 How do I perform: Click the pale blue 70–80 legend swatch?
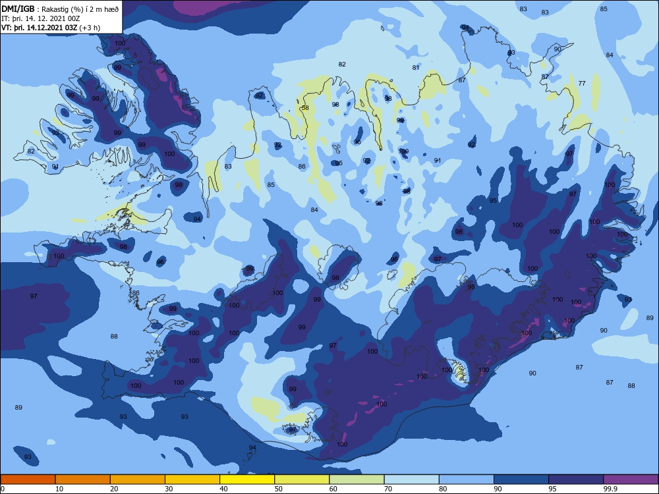coord(411,480)
